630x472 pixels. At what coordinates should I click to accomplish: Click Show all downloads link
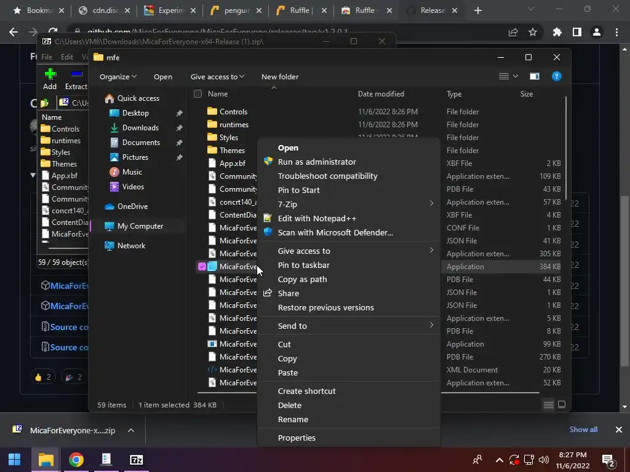(583, 430)
